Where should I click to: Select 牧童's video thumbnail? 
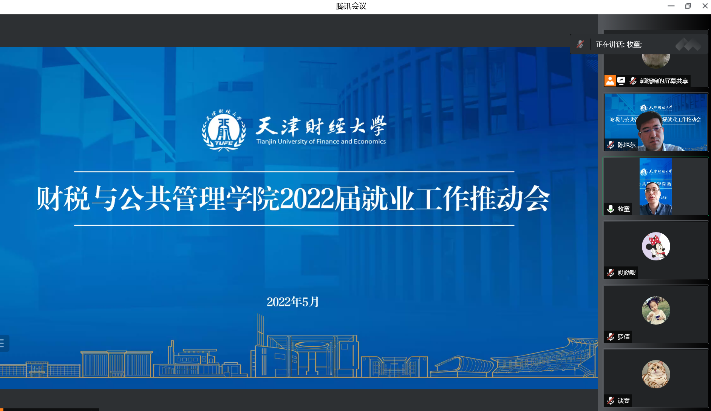[x=655, y=186]
